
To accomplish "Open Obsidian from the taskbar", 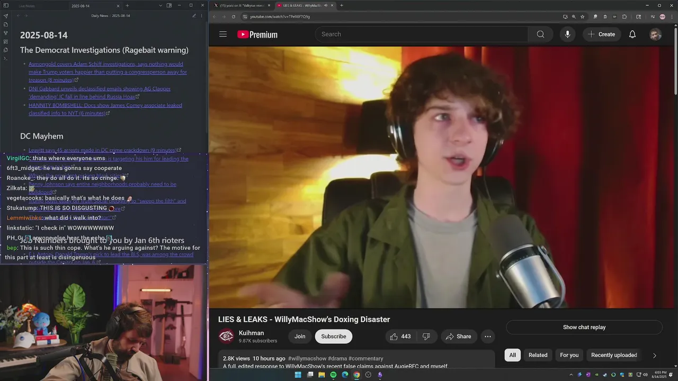I will [380, 375].
